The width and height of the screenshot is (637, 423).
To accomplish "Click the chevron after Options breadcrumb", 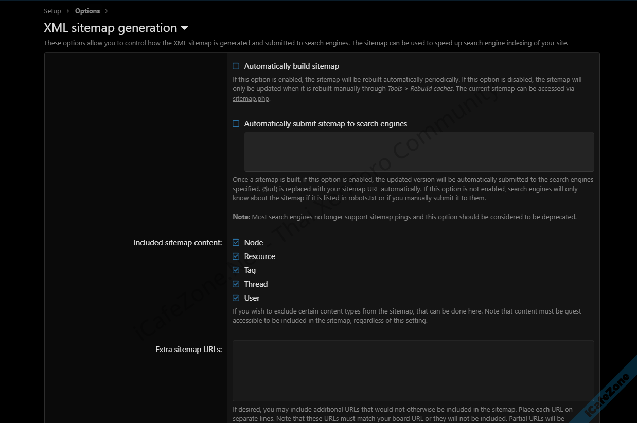I will pyautogui.click(x=107, y=11).
